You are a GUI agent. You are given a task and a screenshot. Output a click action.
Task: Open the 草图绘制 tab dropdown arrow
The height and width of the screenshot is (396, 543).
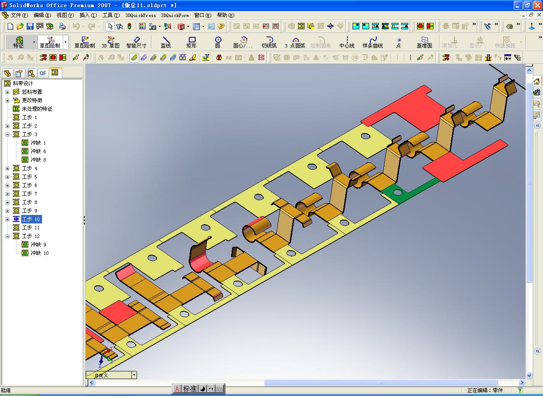(x=65, y=42)
